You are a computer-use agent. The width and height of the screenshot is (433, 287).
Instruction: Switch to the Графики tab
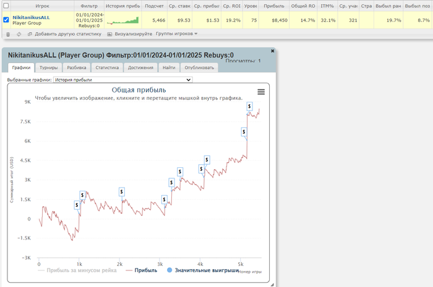tap(21, 67)
